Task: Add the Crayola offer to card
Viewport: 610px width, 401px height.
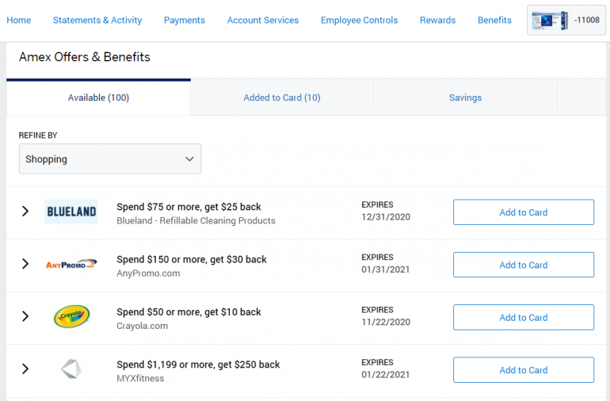Action: (x=523, y=318)
